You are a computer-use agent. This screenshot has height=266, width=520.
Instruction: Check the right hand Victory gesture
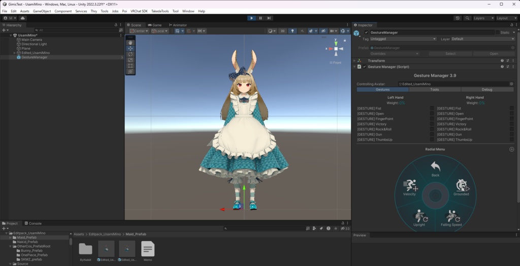pyautogui.click(x=512, y=124)
